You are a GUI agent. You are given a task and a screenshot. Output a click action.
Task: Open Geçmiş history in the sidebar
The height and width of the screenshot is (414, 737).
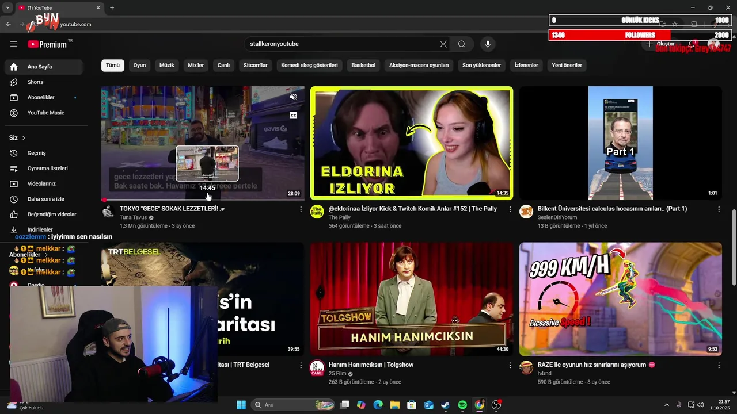click(45, 153)
